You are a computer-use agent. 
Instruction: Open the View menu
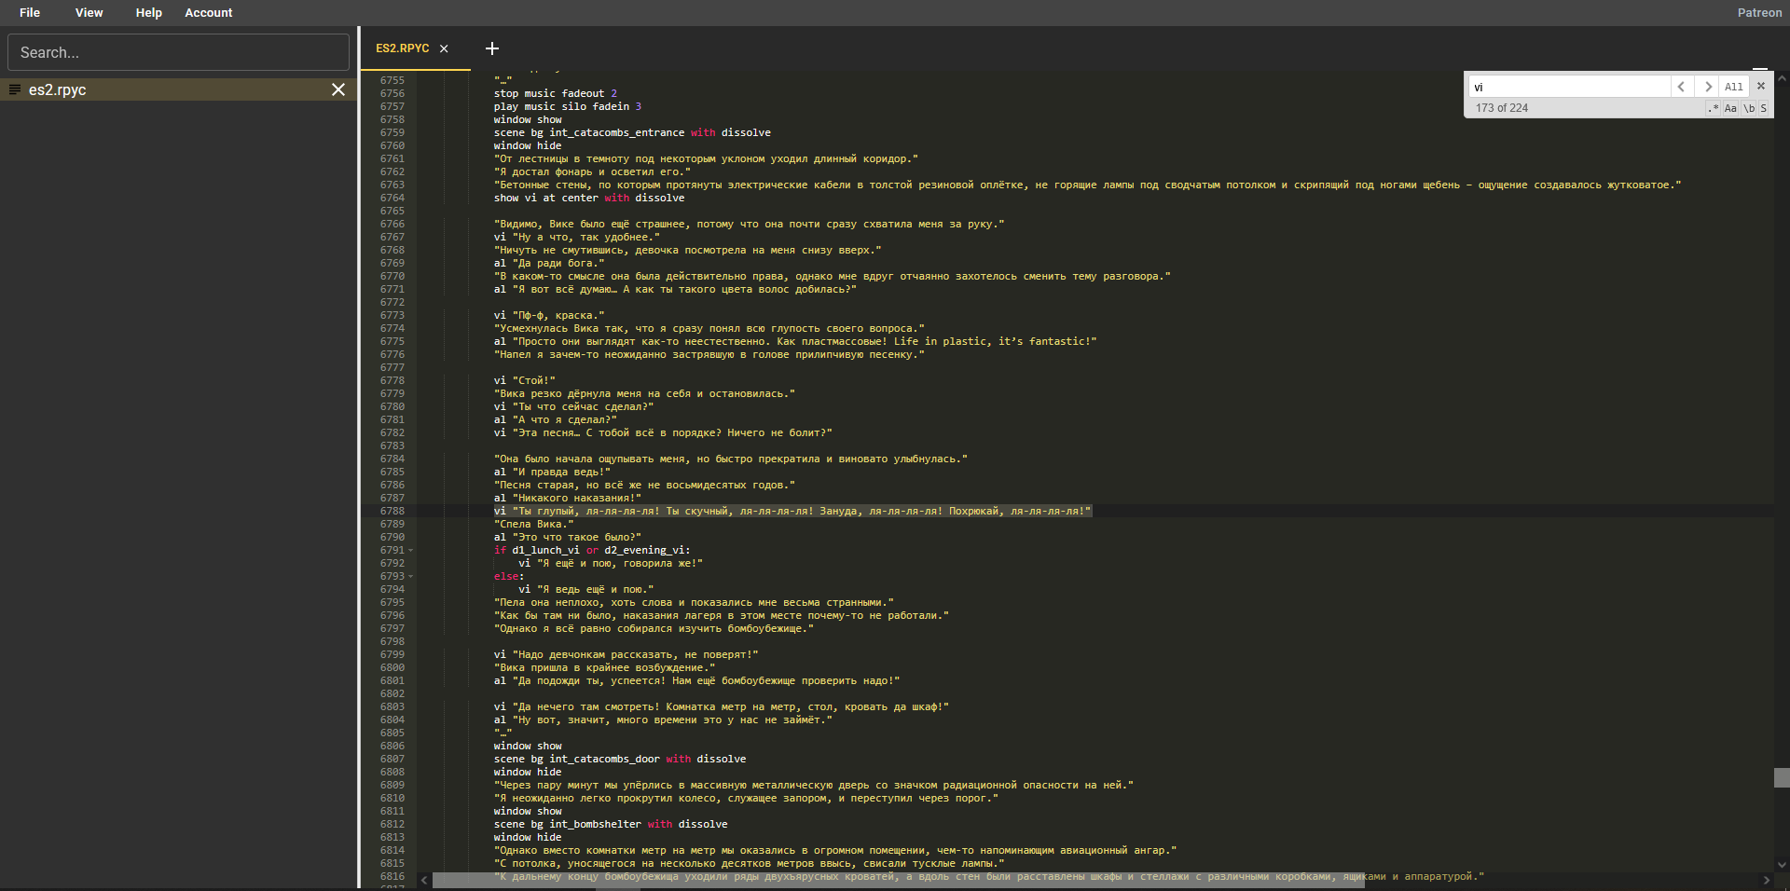[x=89, y=12]
